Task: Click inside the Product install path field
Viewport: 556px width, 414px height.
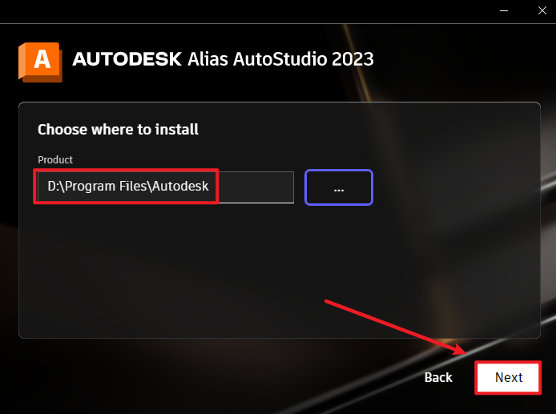Action: click(166, 187)
